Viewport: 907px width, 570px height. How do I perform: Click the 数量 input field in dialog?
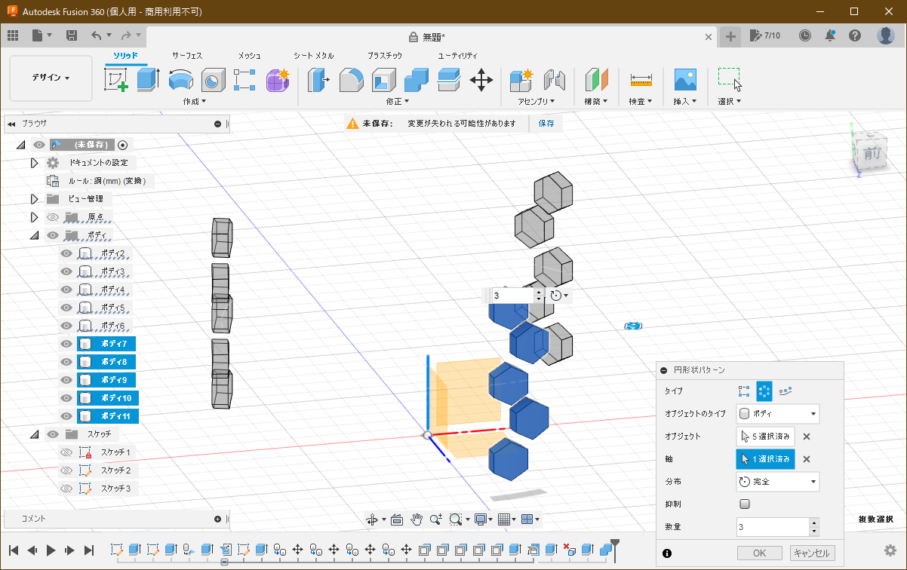point(772,527)
